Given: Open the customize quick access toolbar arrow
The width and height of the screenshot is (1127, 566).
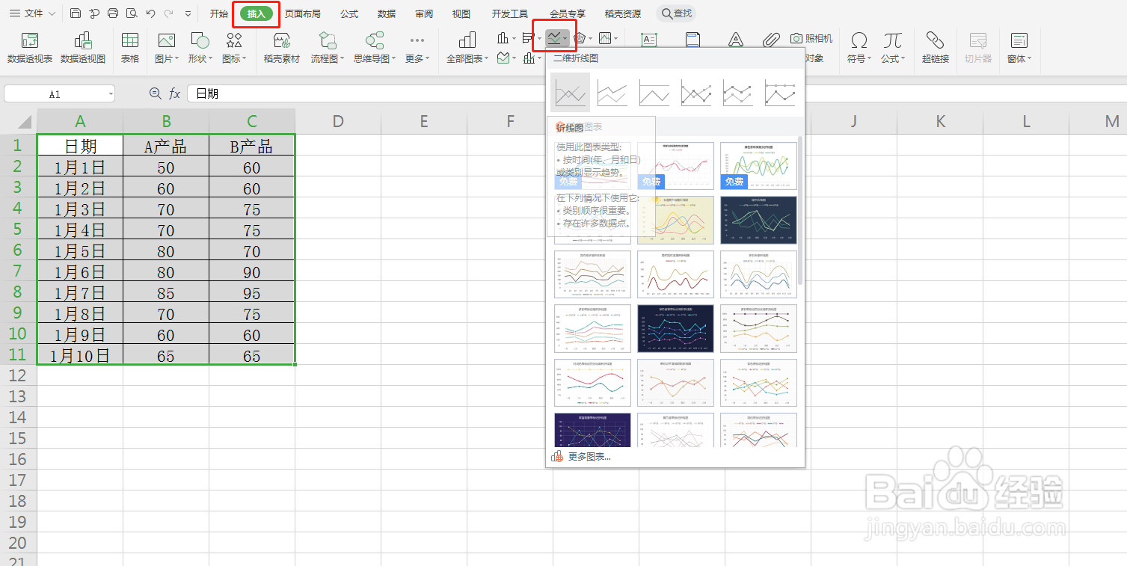Looking at the screenshot, I should pyautogui.click(x=188, y=13).
